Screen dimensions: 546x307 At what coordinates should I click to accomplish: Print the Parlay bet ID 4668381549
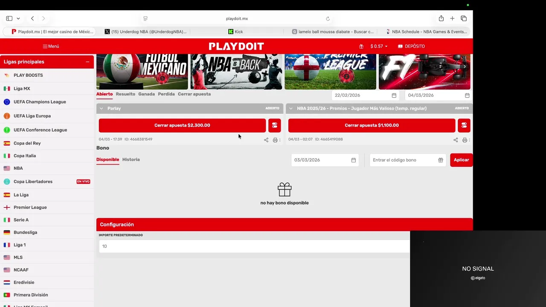coord(275,140)
